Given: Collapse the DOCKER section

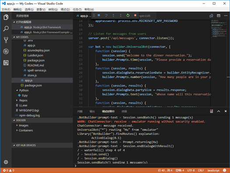Looking at the screenshot, I should click(42, 121).
